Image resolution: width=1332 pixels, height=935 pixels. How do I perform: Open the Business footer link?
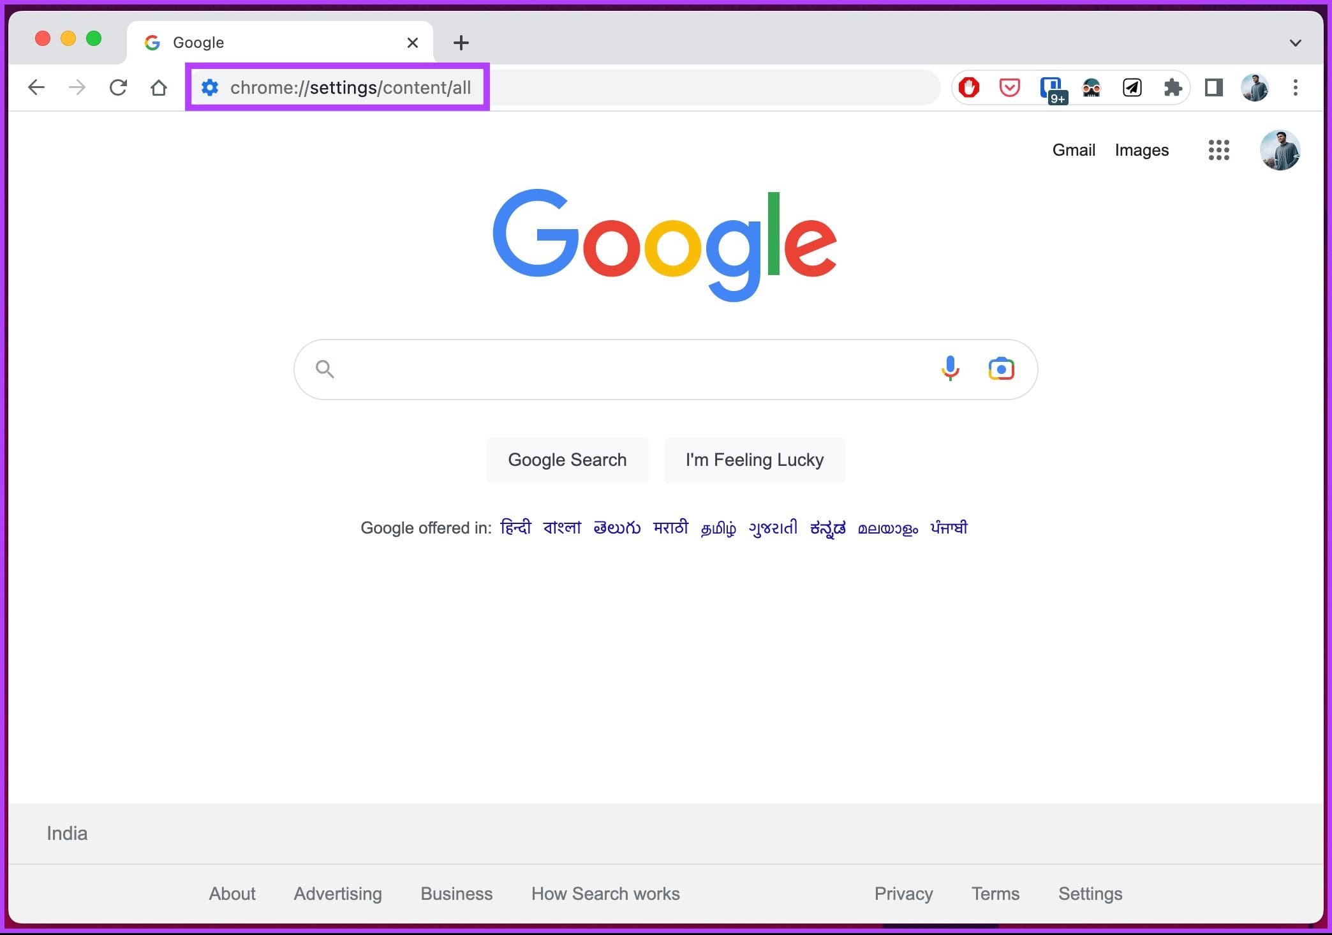click(x=456, y=894)
